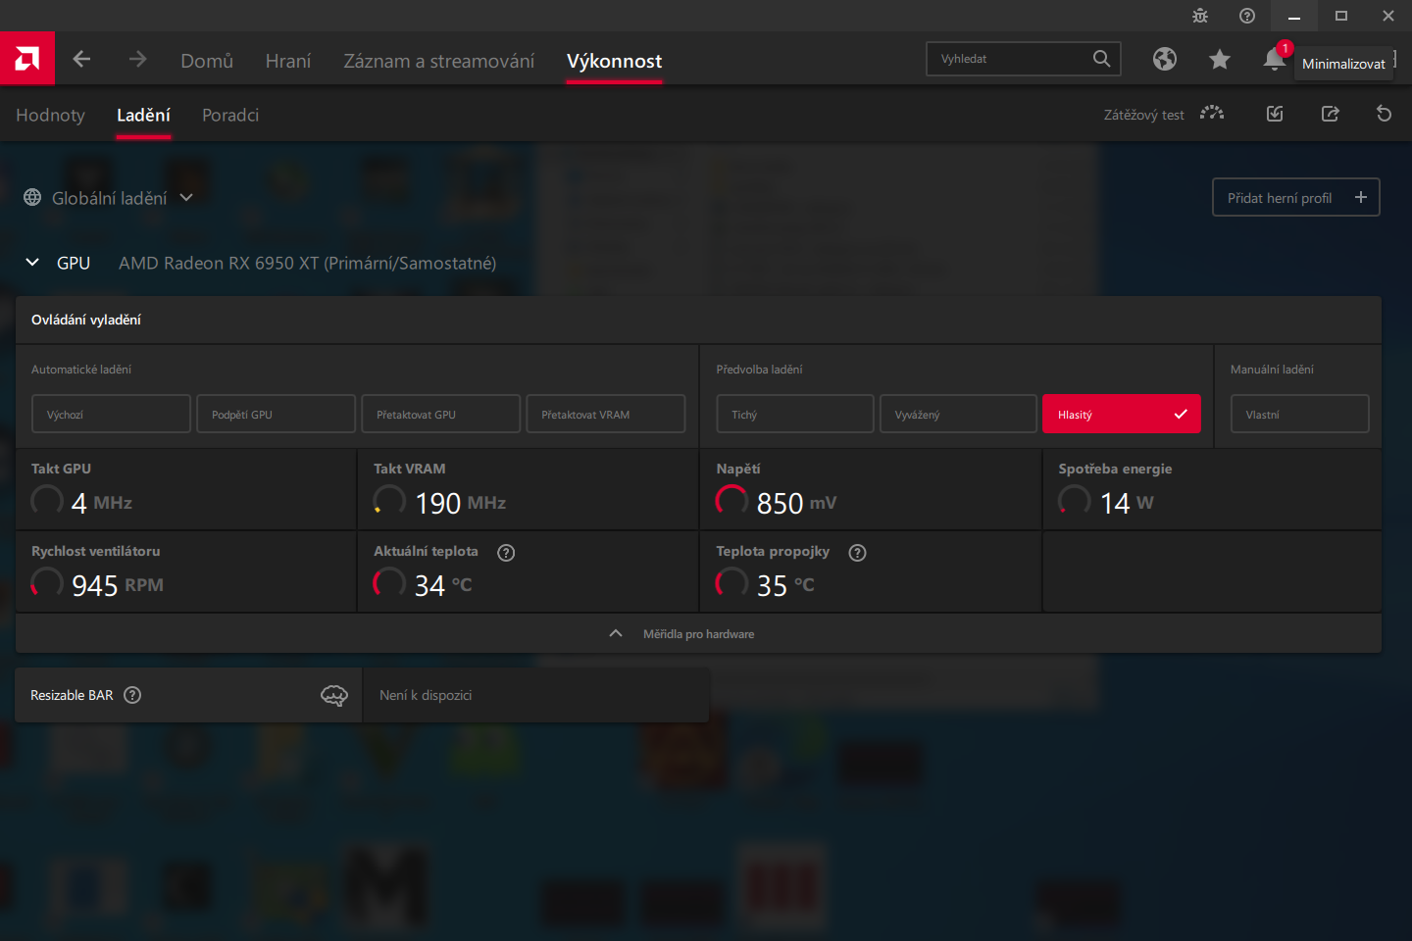This screenshot has width=1412, height=941.
Task: Collapse Měřidla pro hardware panel
Action: coord(698,633)
